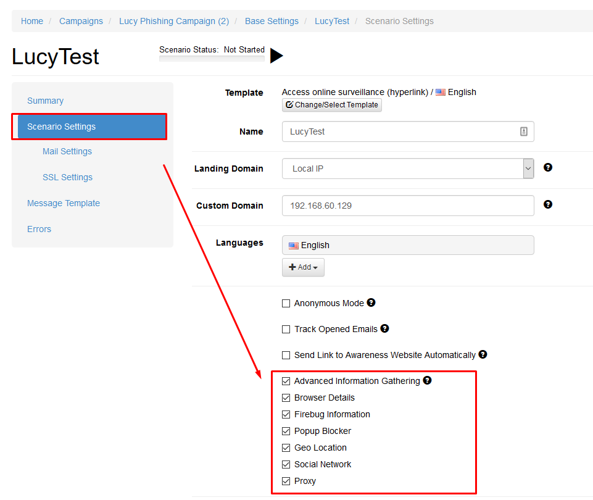Image resolution: width=593 pixels, height=500 pixels.
Task: Open Message Template in sidebar
Action: pos(64,203)
